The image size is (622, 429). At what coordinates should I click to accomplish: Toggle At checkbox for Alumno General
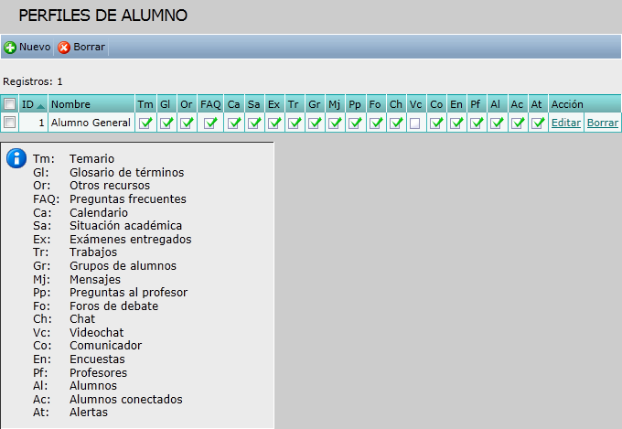(x=538, y=123)
